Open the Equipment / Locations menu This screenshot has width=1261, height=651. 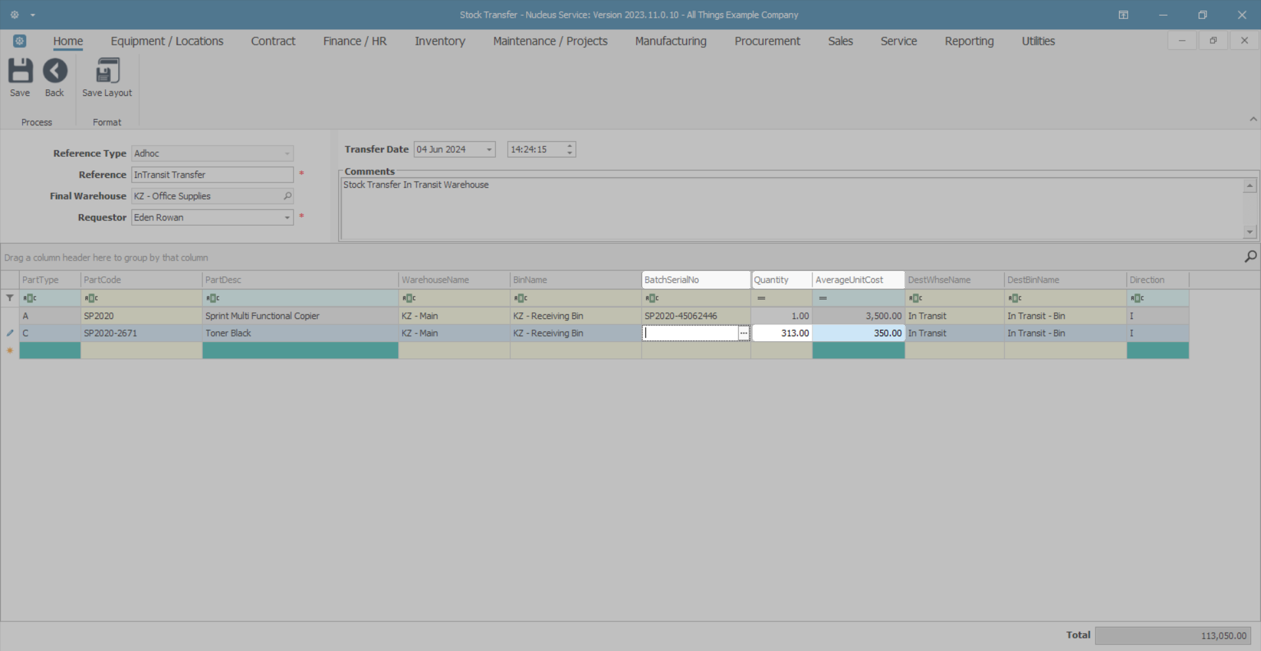[x=167, y=41]
